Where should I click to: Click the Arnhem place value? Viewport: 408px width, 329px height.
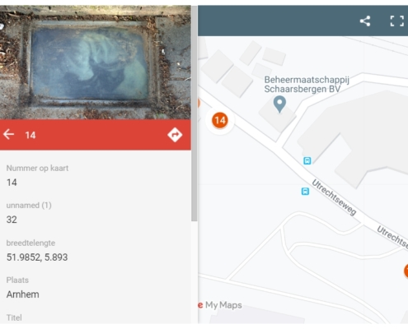point(23,294)
